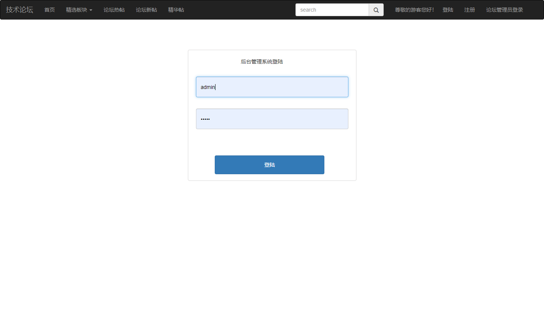
Task: Expand the 精选板块 dropdown menu
Action: click(77, 10)
